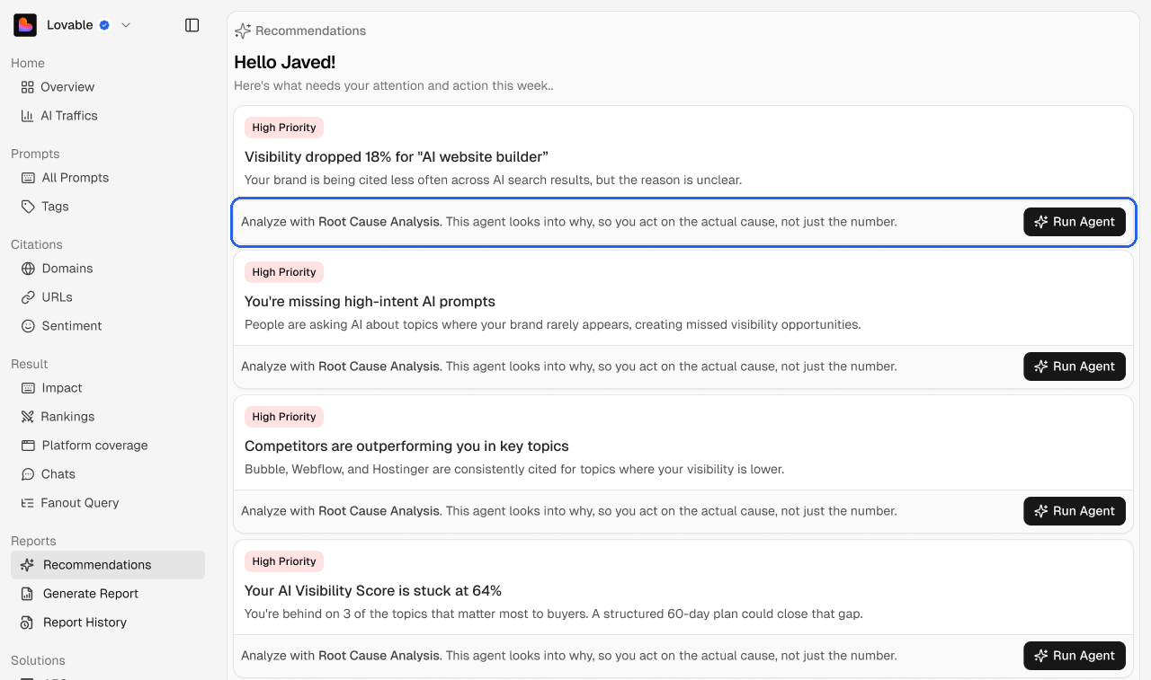Click the Generate Report document icon
1151x680 pixels.
click(27, 594)
